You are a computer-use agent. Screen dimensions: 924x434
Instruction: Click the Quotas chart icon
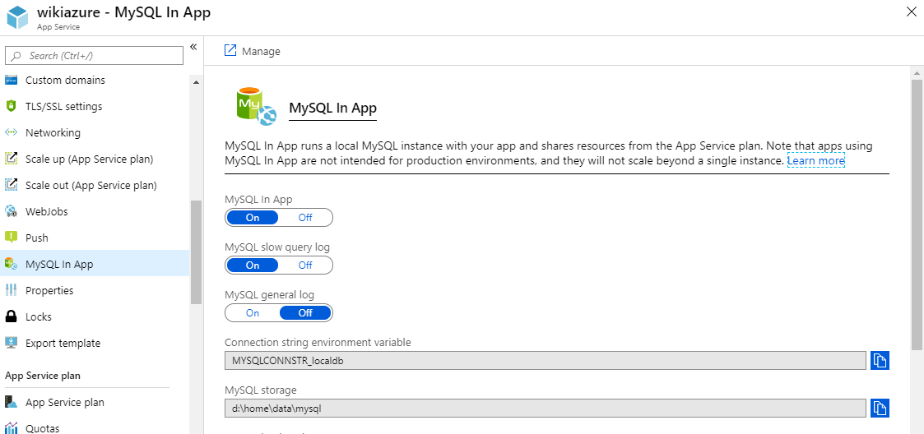coord(12,428)
